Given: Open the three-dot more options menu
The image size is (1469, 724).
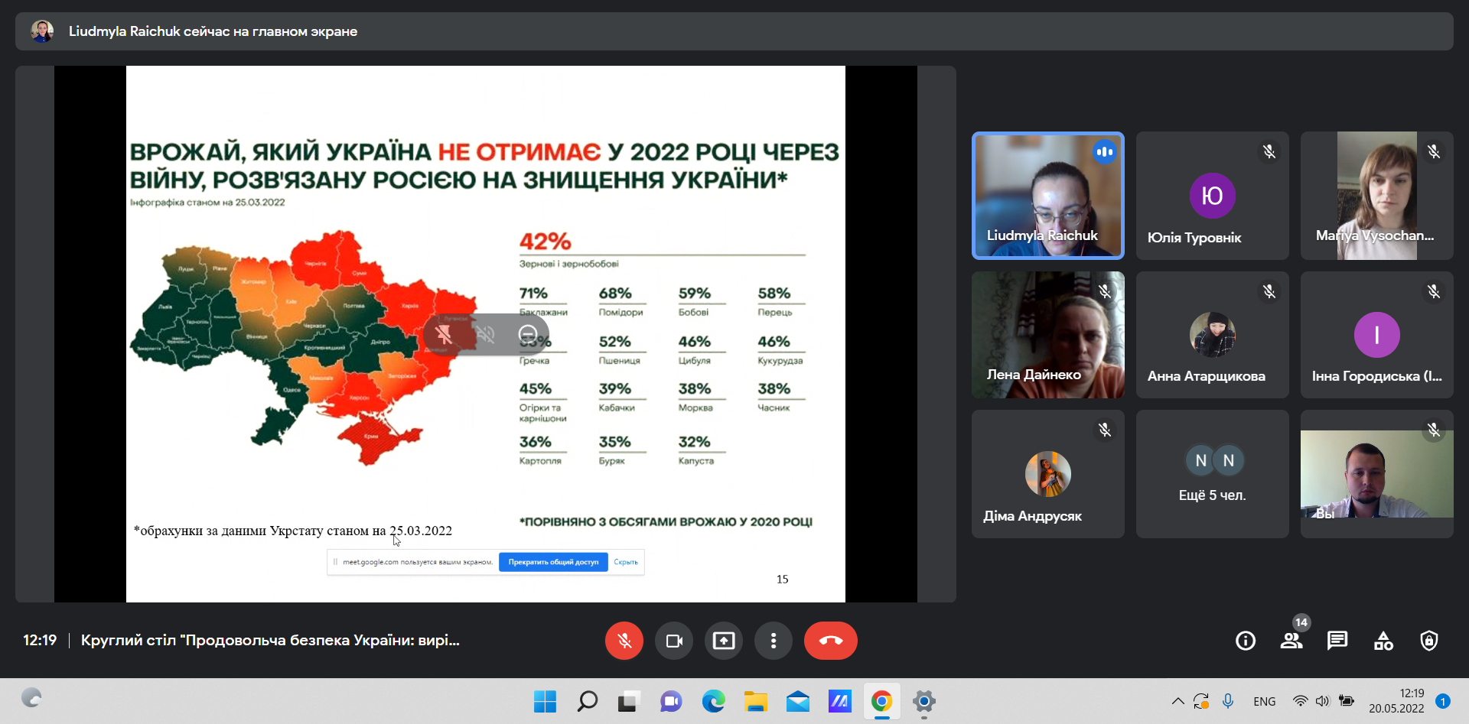Looking at the screenshot, I should tap(773, 641).
